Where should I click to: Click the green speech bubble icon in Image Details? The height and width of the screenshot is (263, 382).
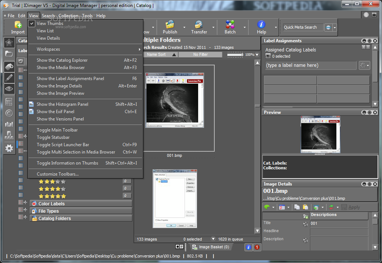(x=267, y=207)
